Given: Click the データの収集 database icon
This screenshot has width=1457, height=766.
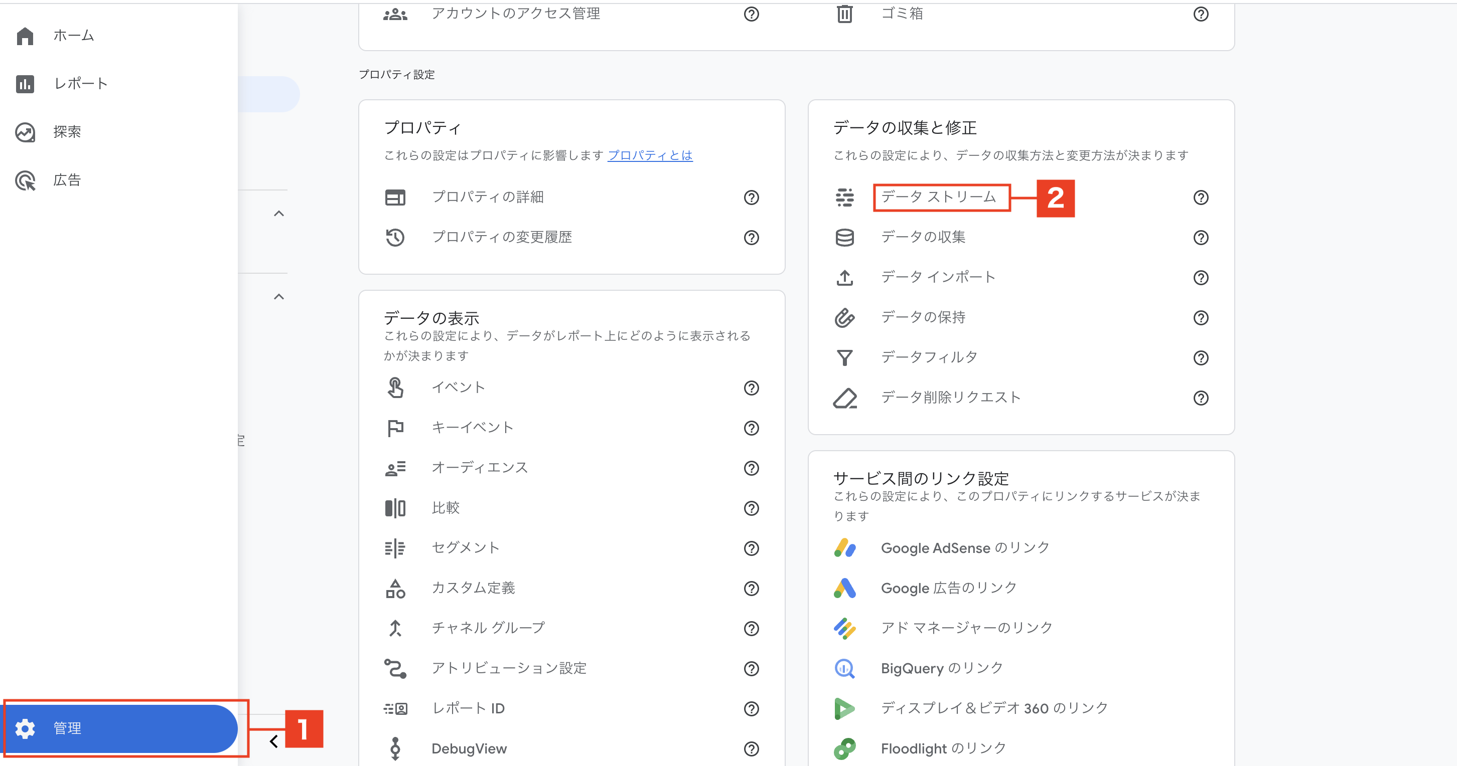Looking at the screenshot, I should [844, 238].
